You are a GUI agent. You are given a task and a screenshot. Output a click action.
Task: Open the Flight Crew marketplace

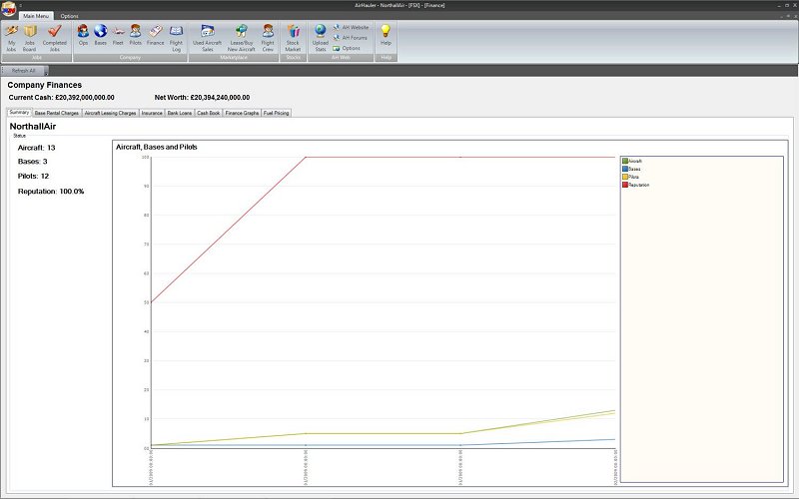coord(268,38)
